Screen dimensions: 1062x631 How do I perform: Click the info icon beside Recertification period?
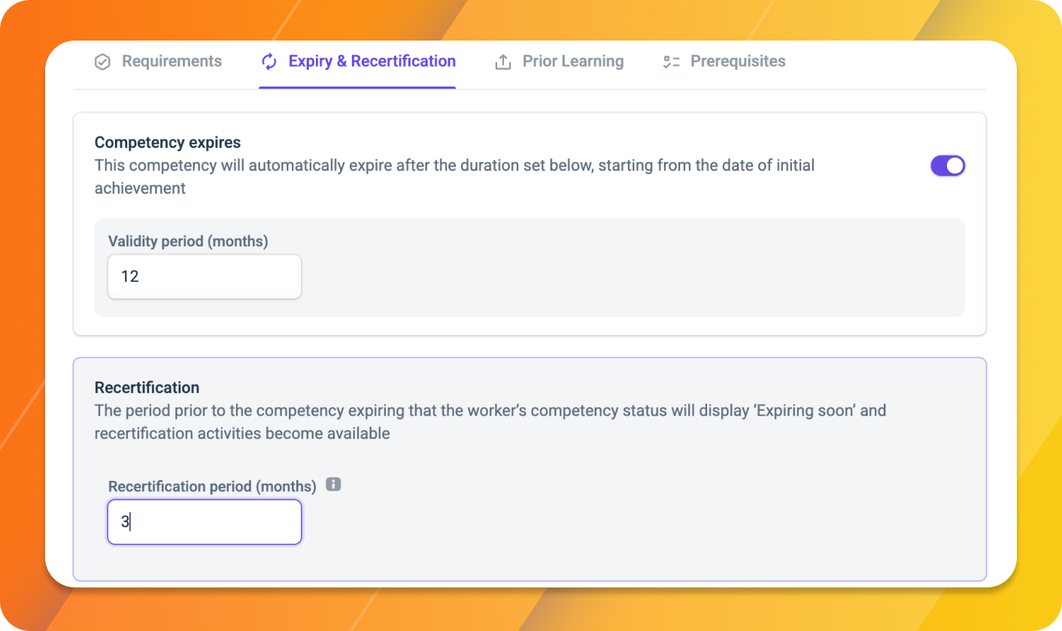333,485
